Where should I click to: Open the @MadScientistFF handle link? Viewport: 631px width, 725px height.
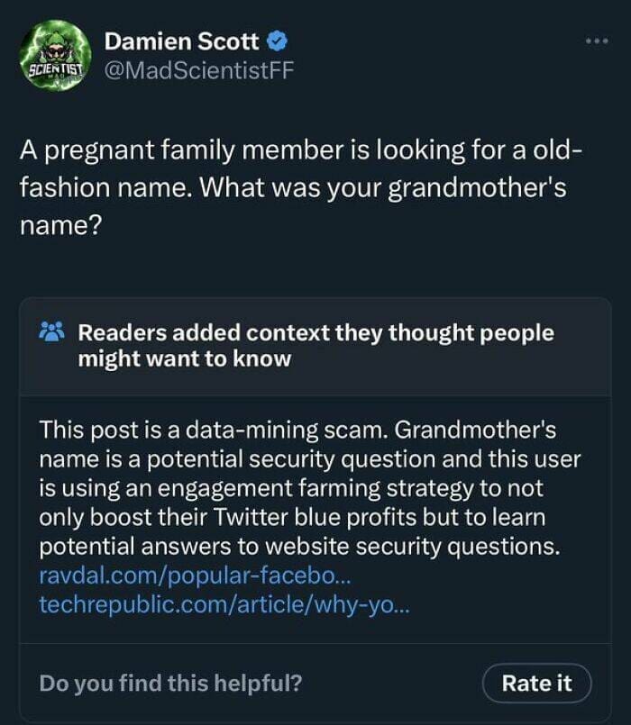pos(199,70)
